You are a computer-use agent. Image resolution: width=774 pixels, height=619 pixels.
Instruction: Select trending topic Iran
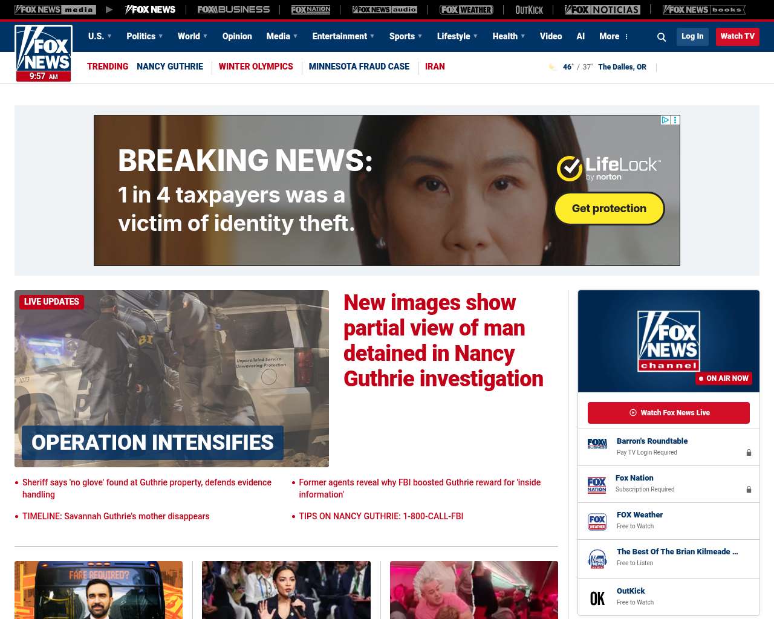click(x=435, y=66)
